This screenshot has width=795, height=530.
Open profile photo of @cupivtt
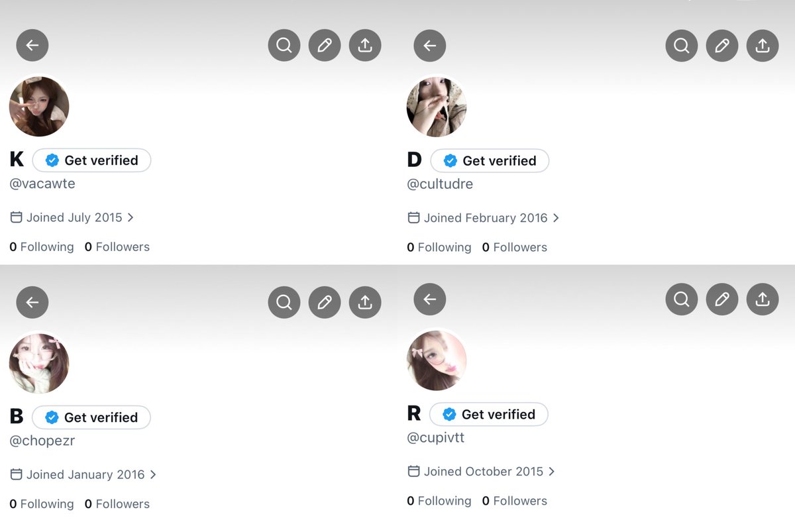point(437,360)
